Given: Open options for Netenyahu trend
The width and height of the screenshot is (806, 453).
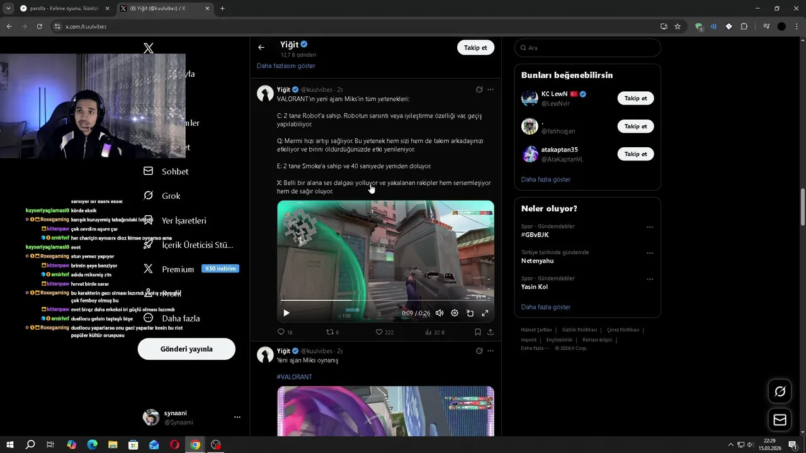Looking at the screenshot, I should coord(650,253).
